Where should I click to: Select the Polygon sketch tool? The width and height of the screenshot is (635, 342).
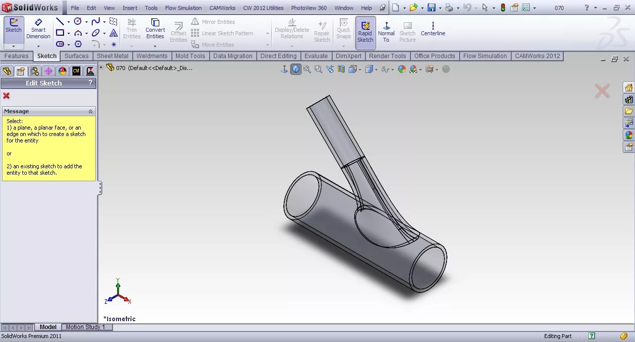pyautogui.click(x=78, y=44)
